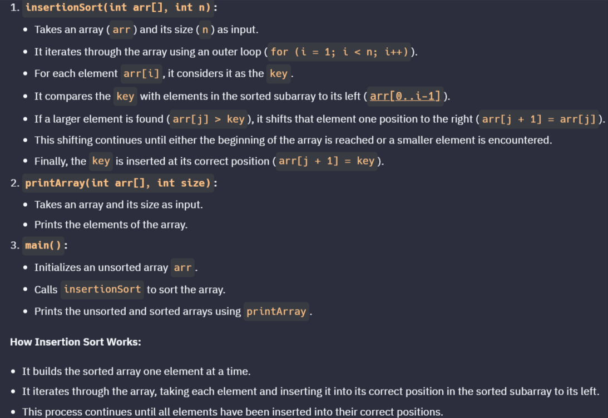Click the arr[j] > key code snippet
The image size is (608, 418).
click(x=209, y=119)
